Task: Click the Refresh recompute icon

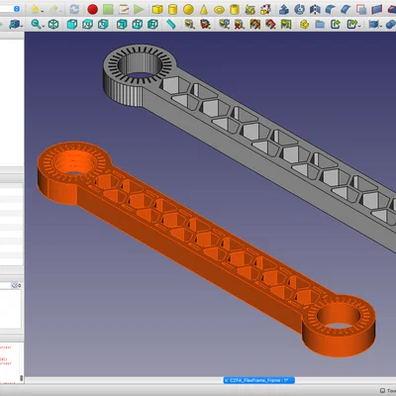Action: pyautogui.click(x=74, y=9)
